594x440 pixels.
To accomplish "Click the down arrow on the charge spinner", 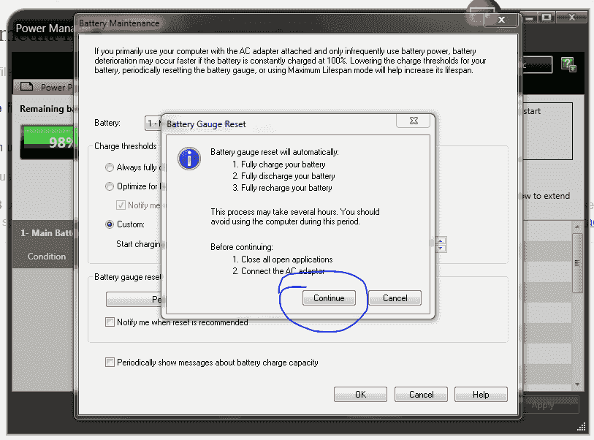I will tap(440, 249).
